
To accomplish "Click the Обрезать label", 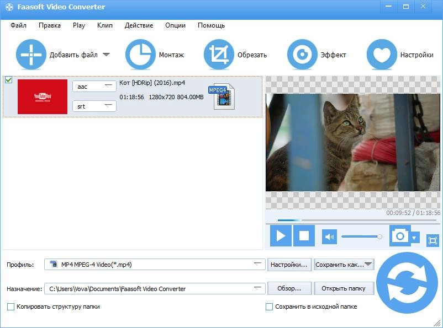I will 252,55.
